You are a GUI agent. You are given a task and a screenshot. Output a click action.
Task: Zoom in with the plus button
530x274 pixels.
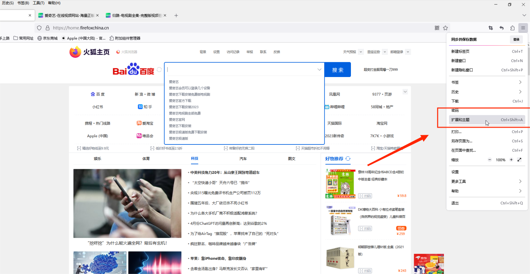pyautogui.click(x=511, y=160)
